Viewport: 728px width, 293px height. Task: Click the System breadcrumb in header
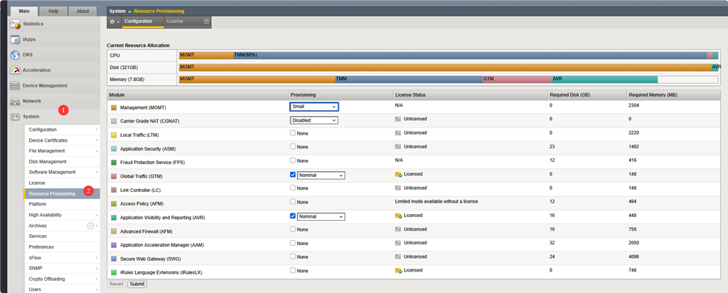click(x=118, y=11)
